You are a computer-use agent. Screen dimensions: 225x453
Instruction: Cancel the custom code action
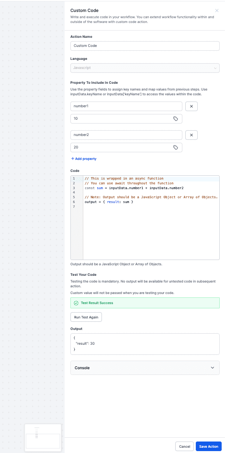click(185, 446)
